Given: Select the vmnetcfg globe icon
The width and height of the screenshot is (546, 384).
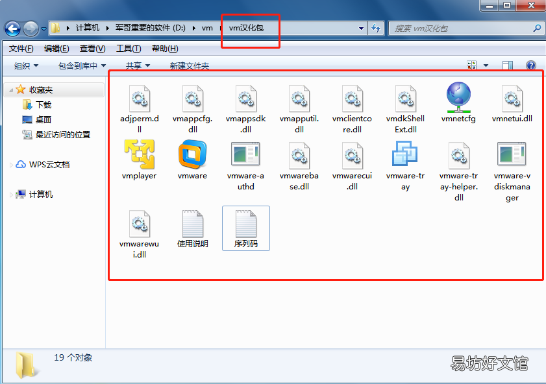Looking at the screenshot, I should 458,97.
